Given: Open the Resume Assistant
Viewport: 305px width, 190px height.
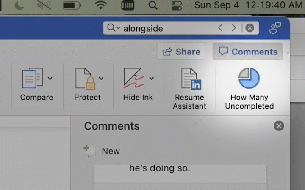Looking at the screenshot, I should [190, 89].
